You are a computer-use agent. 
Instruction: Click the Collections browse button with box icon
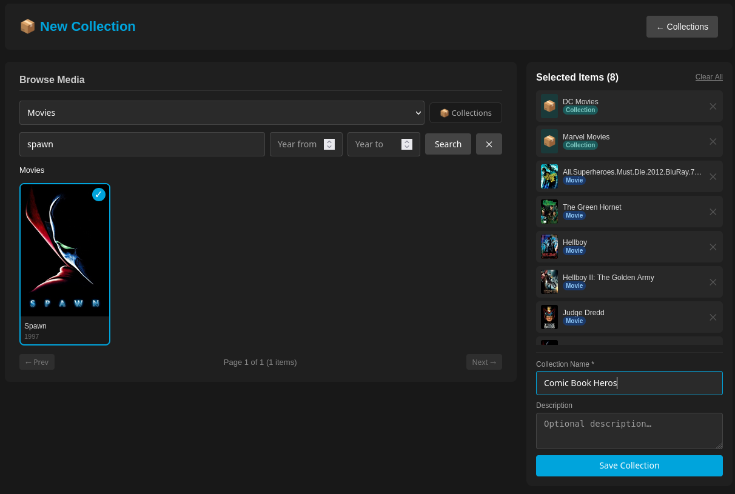tap(466, 113)
